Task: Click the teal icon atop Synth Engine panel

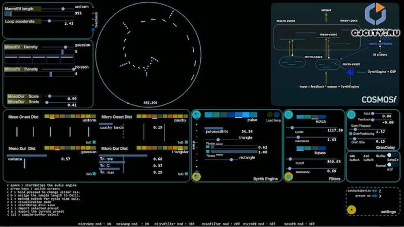Action: 197,115
